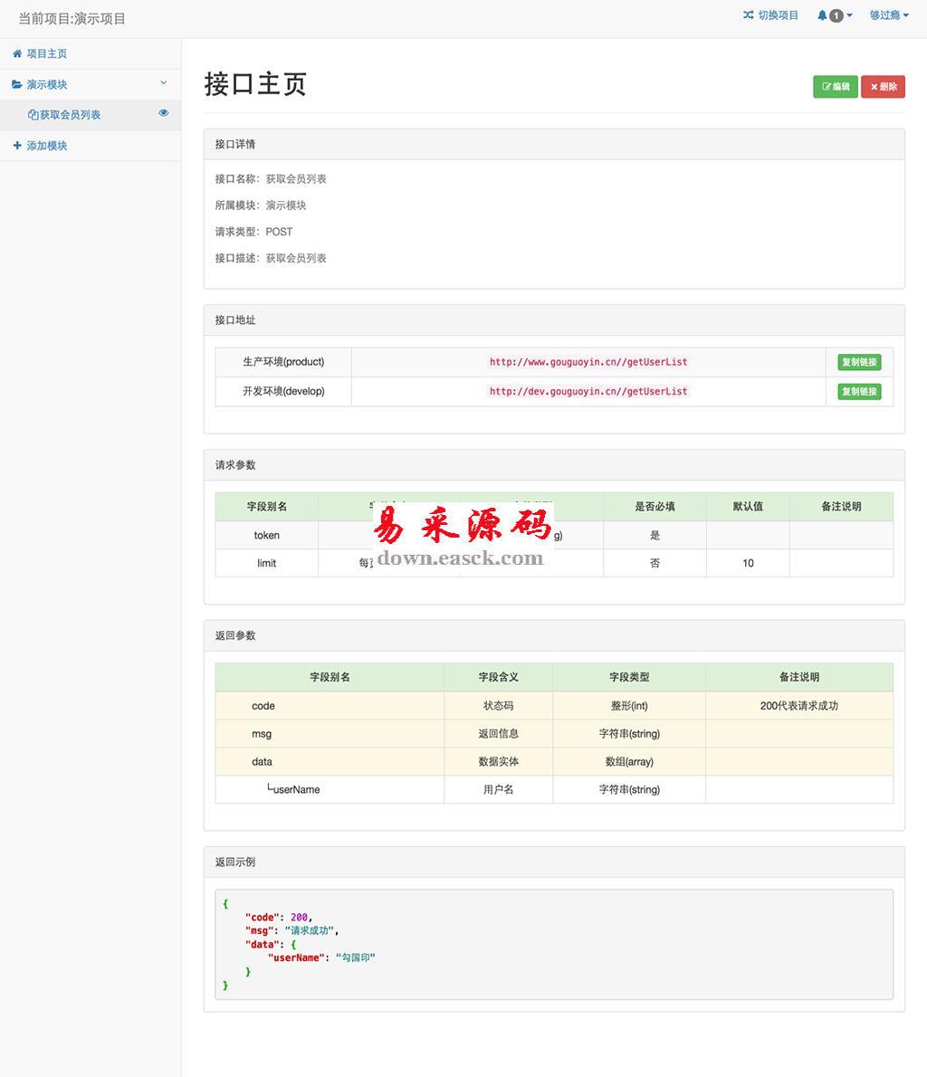Open the 够过瘾 user dropdown
927x1077 pixels.
(888, 15)
